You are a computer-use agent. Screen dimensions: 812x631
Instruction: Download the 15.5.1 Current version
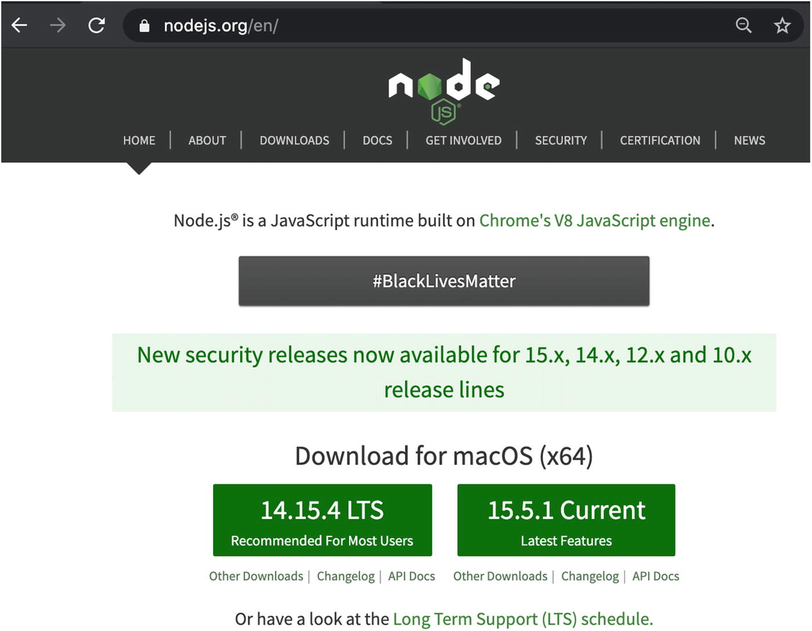566,520
